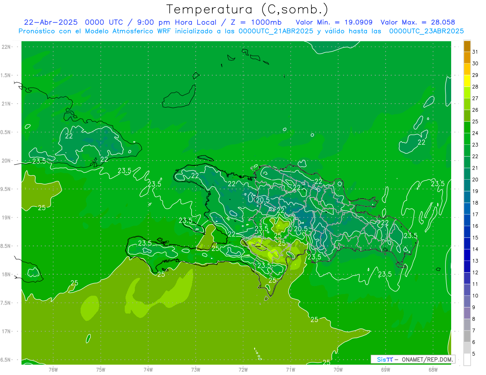The width and height of the screenshot is (486, 375).
Task: Click the colorbar label "5"
Action: (x=474, y=354)
